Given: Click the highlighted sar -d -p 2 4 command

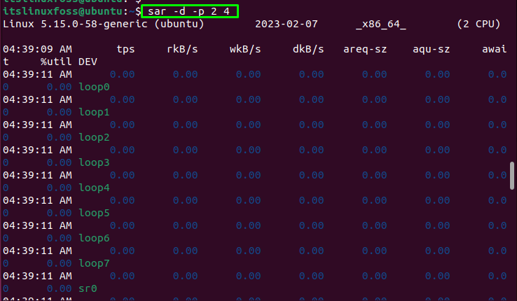Looking at the screenshot, I should point(189,11).
